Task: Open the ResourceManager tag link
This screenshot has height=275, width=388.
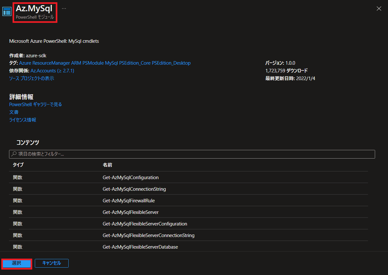Action: pyautogui.click(x=51, y=63)
